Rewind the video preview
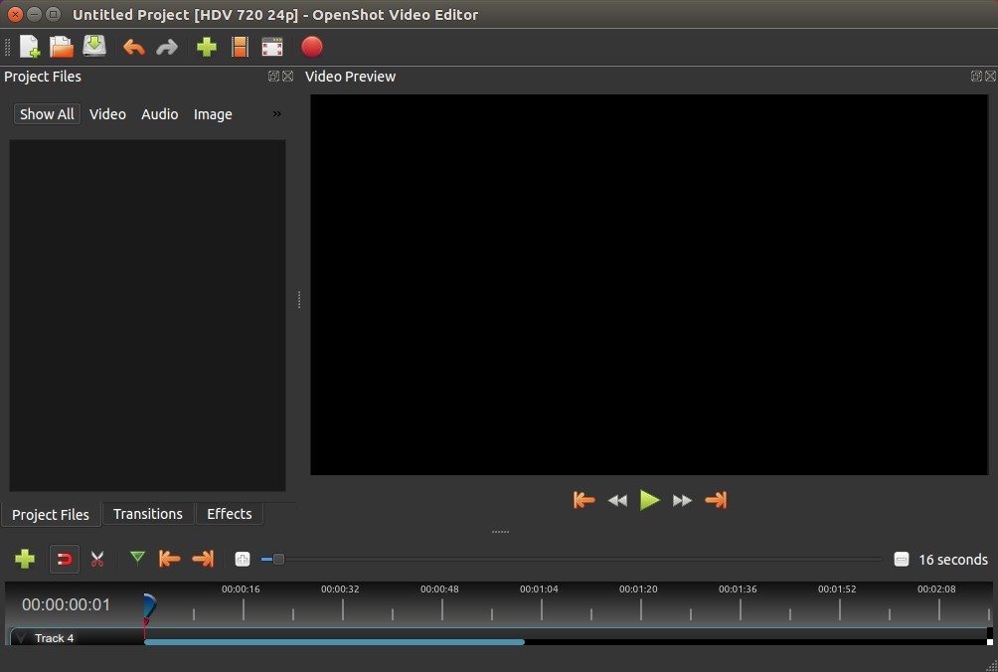Screen dimensions: 998x672 [617, 501]
